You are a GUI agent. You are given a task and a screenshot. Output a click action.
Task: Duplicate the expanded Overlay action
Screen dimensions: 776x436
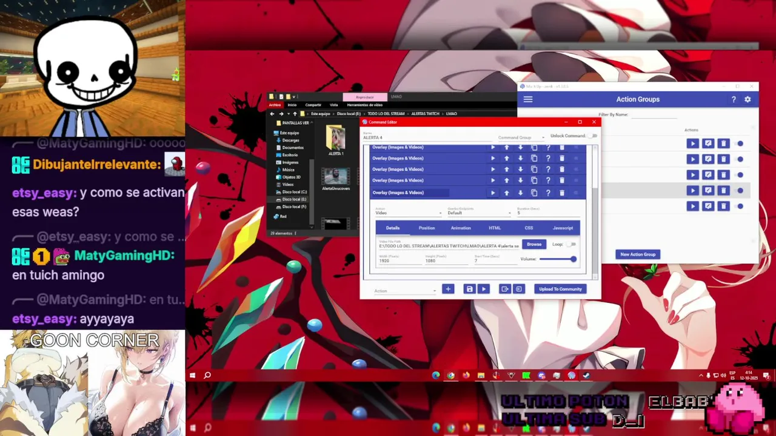pyautogui.click(x=534, y=193)
